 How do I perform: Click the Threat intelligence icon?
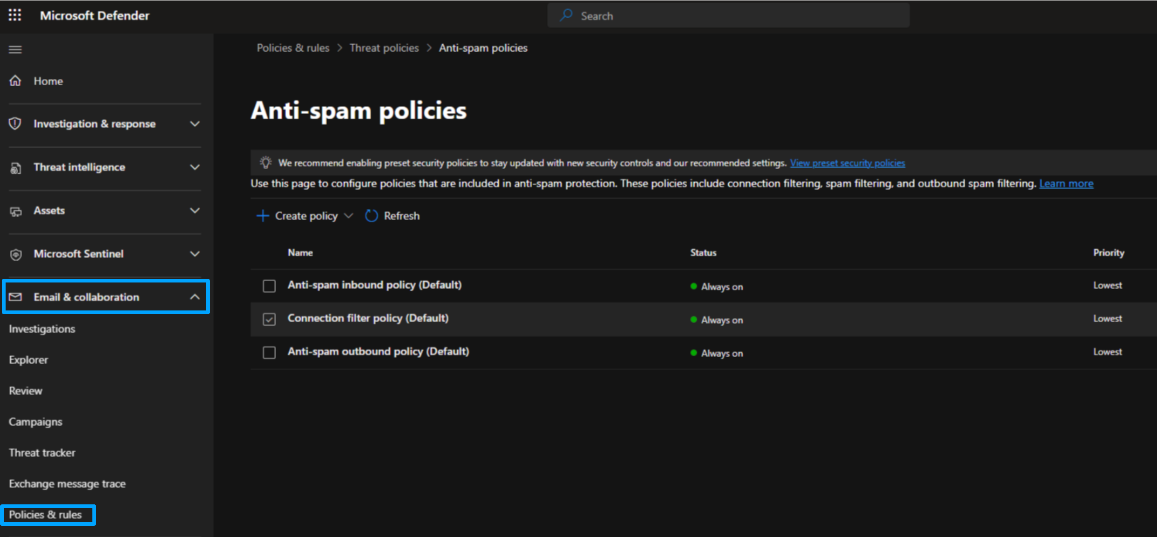coord(15,167)
